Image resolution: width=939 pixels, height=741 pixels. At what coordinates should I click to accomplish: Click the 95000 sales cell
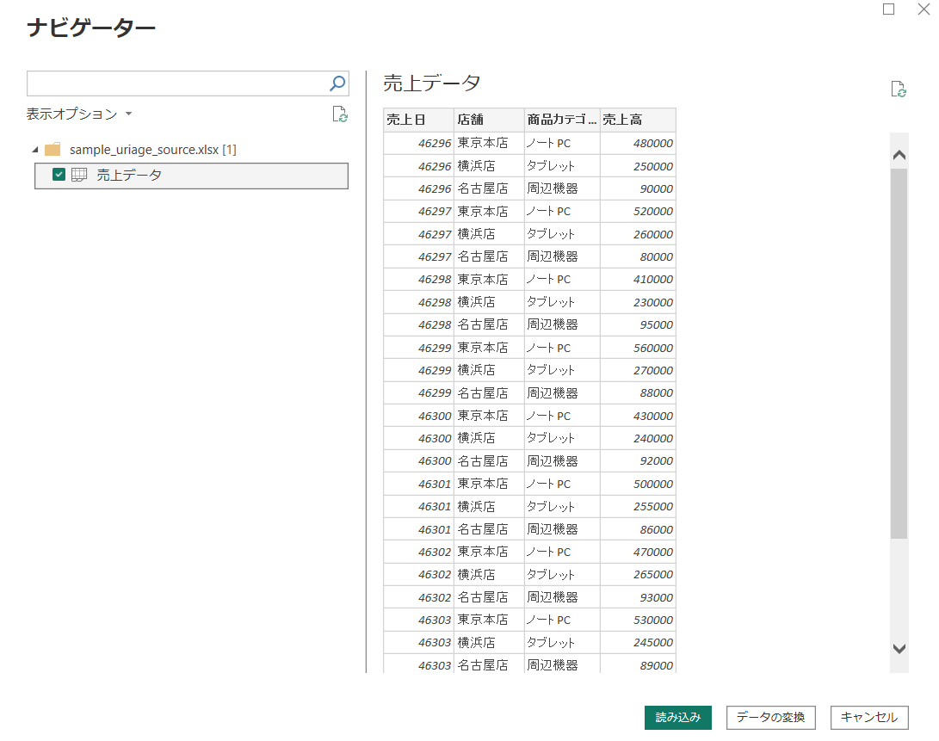click(x=638, y=324)
